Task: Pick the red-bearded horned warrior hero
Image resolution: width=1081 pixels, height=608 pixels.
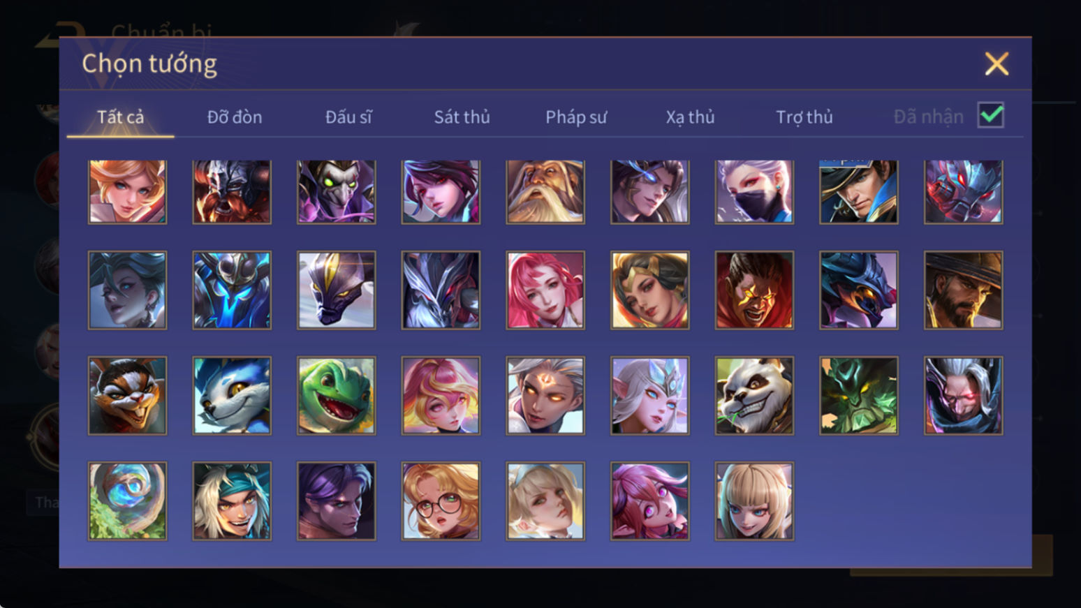Action: [232, 192]
